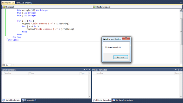Close the Pila de llamadas panel
183x103 pixels.
click(181, 70)
